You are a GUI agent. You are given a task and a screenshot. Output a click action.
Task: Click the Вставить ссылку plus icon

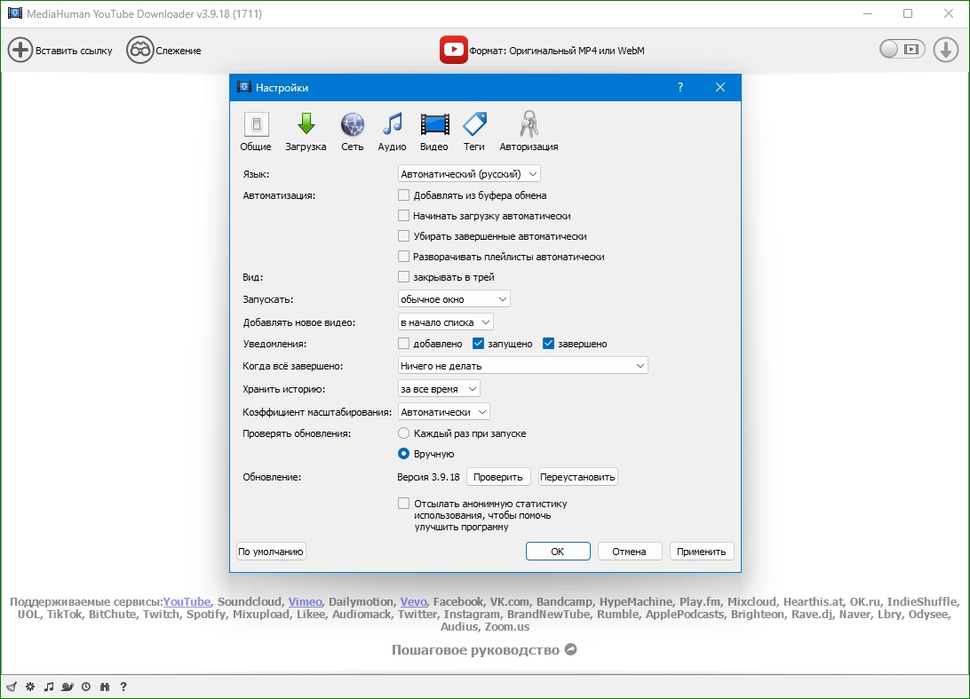coord(20,50)
